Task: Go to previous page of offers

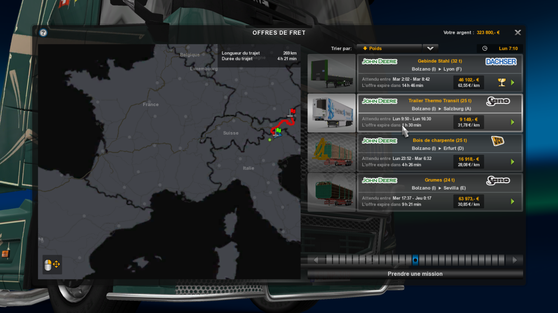Action: [x=316, y=260]
